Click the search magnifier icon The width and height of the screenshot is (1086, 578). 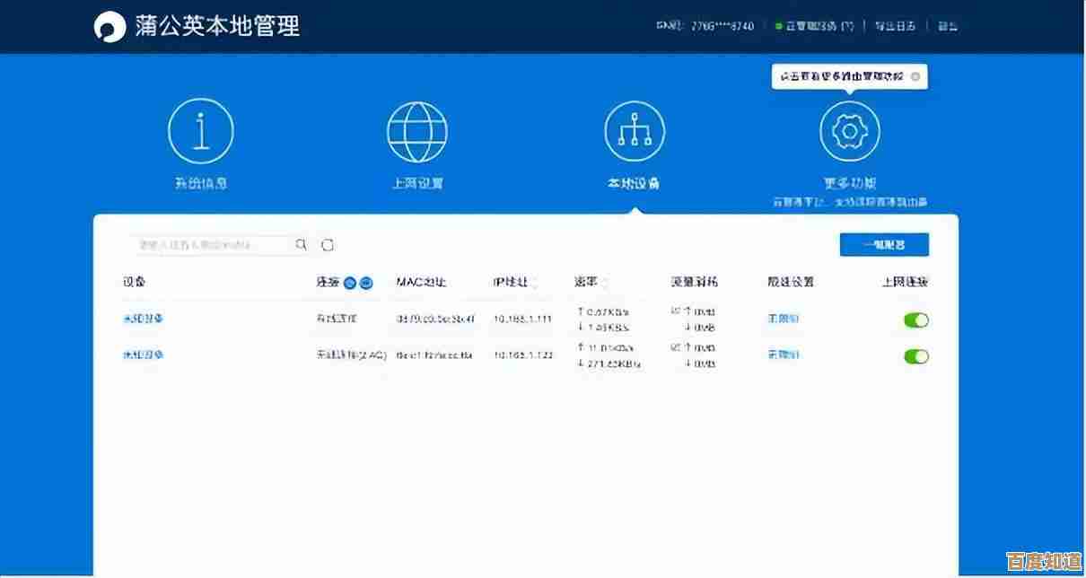[301, 243]
